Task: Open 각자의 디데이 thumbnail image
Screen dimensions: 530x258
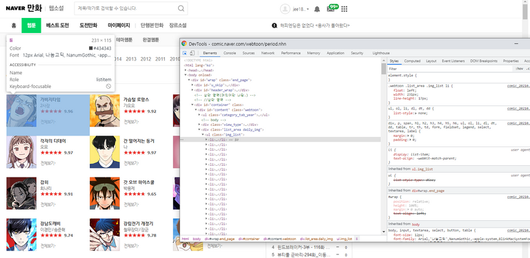Action: click(x=21, y=152)
